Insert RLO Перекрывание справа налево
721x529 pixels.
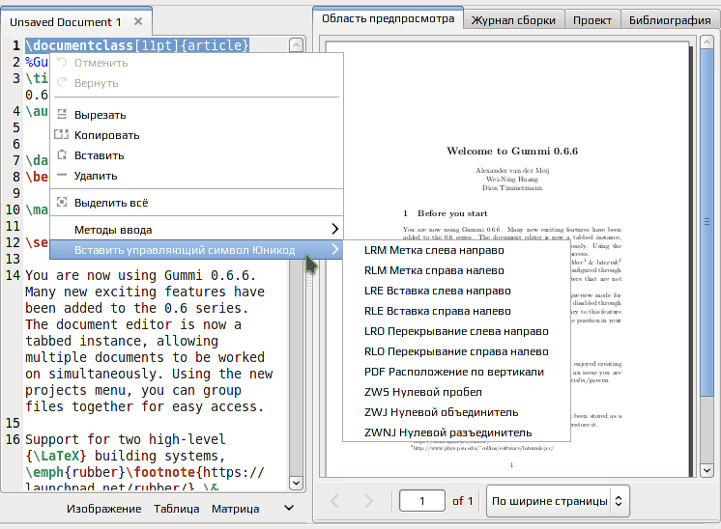(x=456, y=351)
